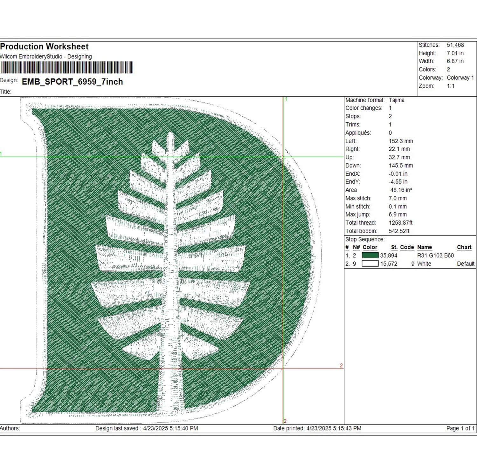
Task: Click the "Color changes:" label
Action: (x=364, y=108)
